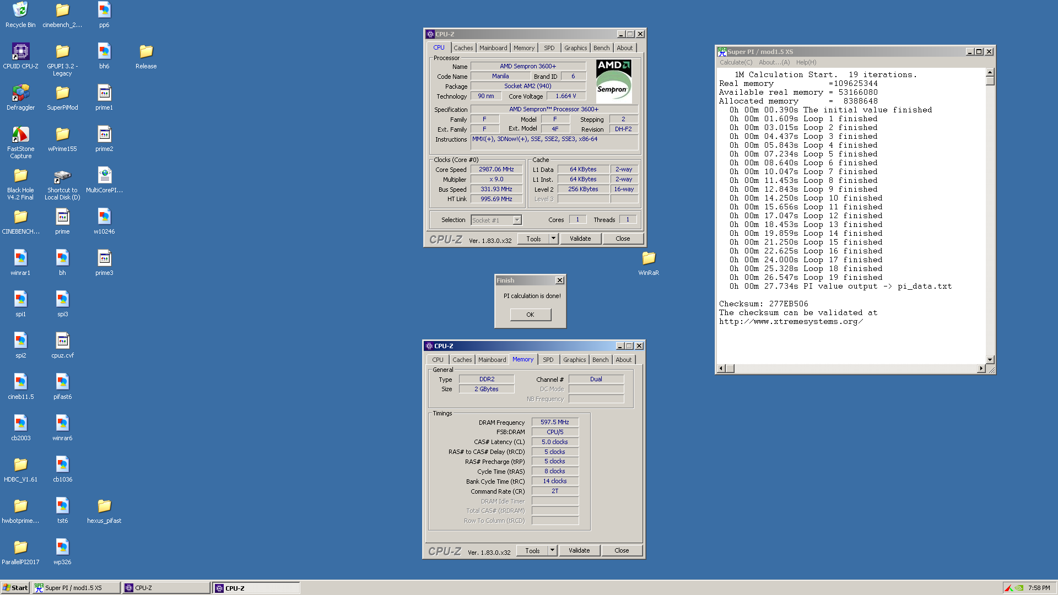Click Super PI horizontal scrollbar right arrow
1058x595 pixels.
[981, 368]
